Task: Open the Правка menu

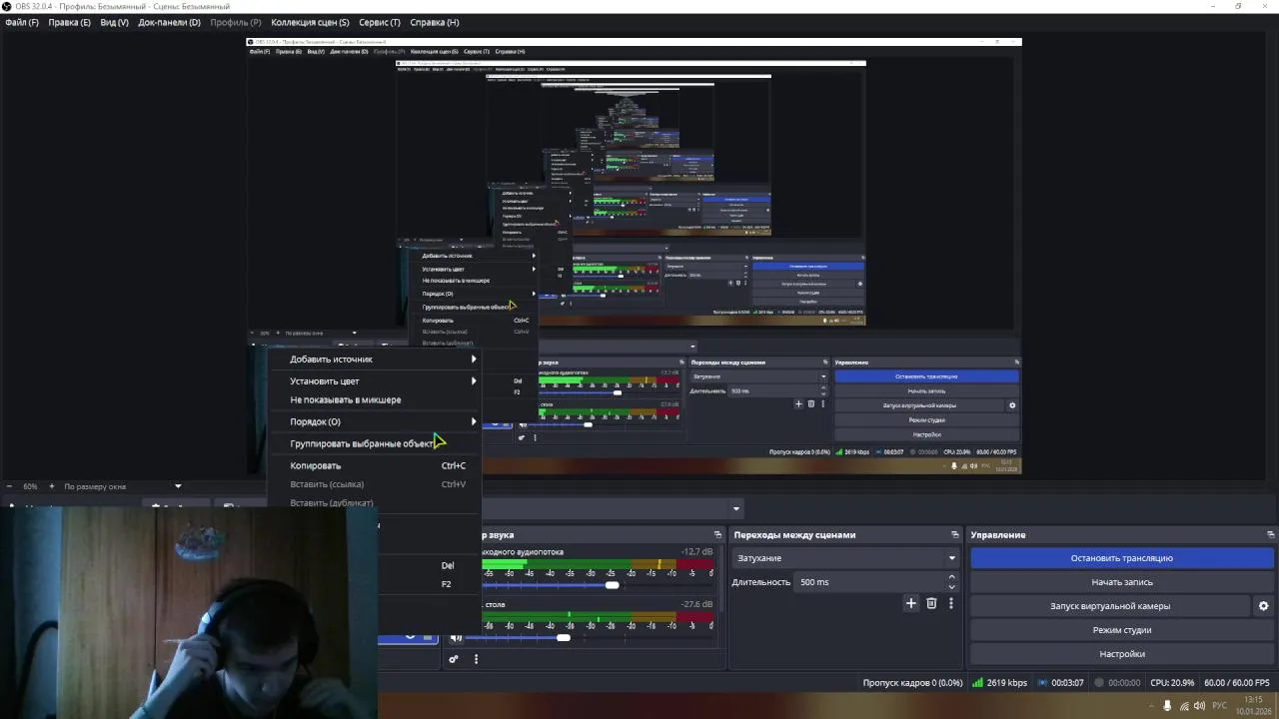Action: tap(69, 22)
